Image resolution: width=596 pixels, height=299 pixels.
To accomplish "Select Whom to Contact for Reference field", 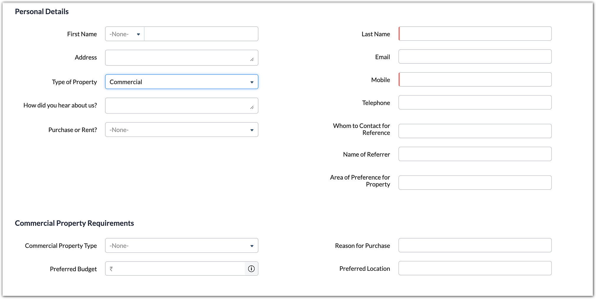I will pyautogui.click(x=475, y=131).
